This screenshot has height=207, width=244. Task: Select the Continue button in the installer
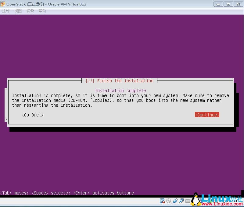(x=207, y=115)
